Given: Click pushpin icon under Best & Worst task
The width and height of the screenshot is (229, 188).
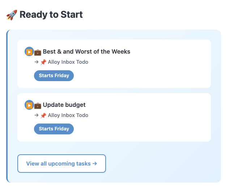Looking at the screenshot, I should [x=43, y=62].
